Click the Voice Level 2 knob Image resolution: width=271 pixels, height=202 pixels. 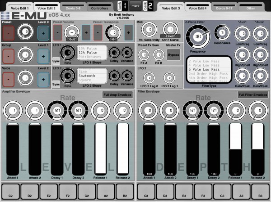pos(25,78)
